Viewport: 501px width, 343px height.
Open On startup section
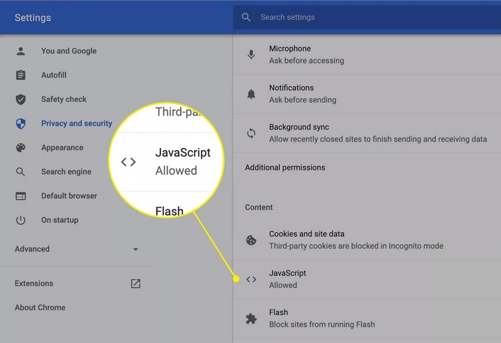pyautogui.click(x=59, y=220)
